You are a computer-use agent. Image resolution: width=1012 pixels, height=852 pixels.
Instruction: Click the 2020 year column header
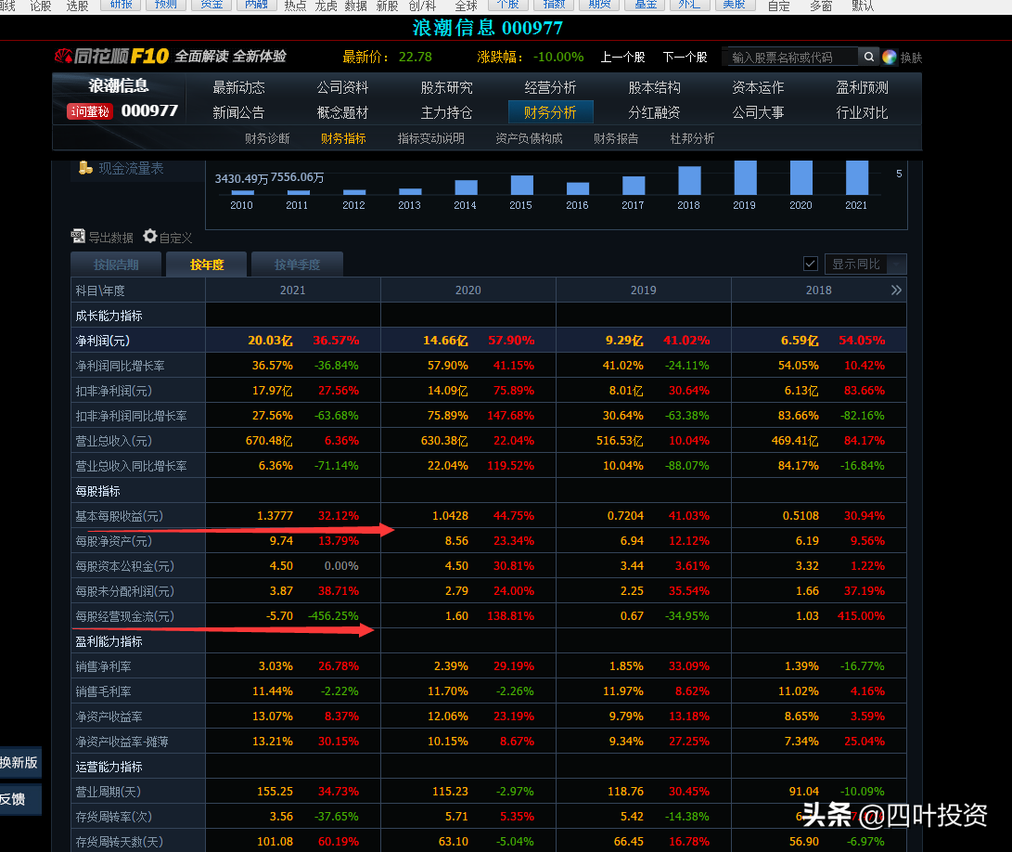[468, 290]
